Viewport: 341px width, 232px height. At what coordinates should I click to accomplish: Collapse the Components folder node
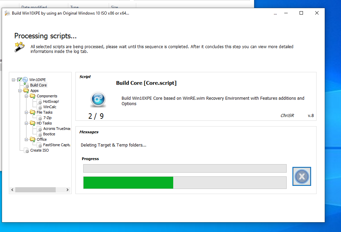coord(26,96)
